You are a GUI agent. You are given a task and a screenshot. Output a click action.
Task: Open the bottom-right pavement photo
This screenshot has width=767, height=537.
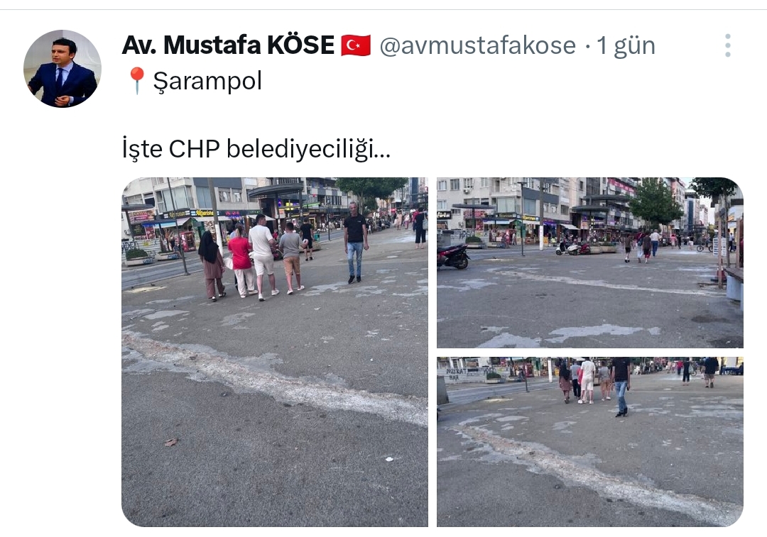point(590,442)
